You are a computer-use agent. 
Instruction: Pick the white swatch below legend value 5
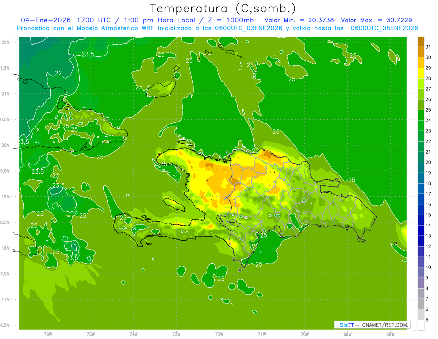pos(421,325)
